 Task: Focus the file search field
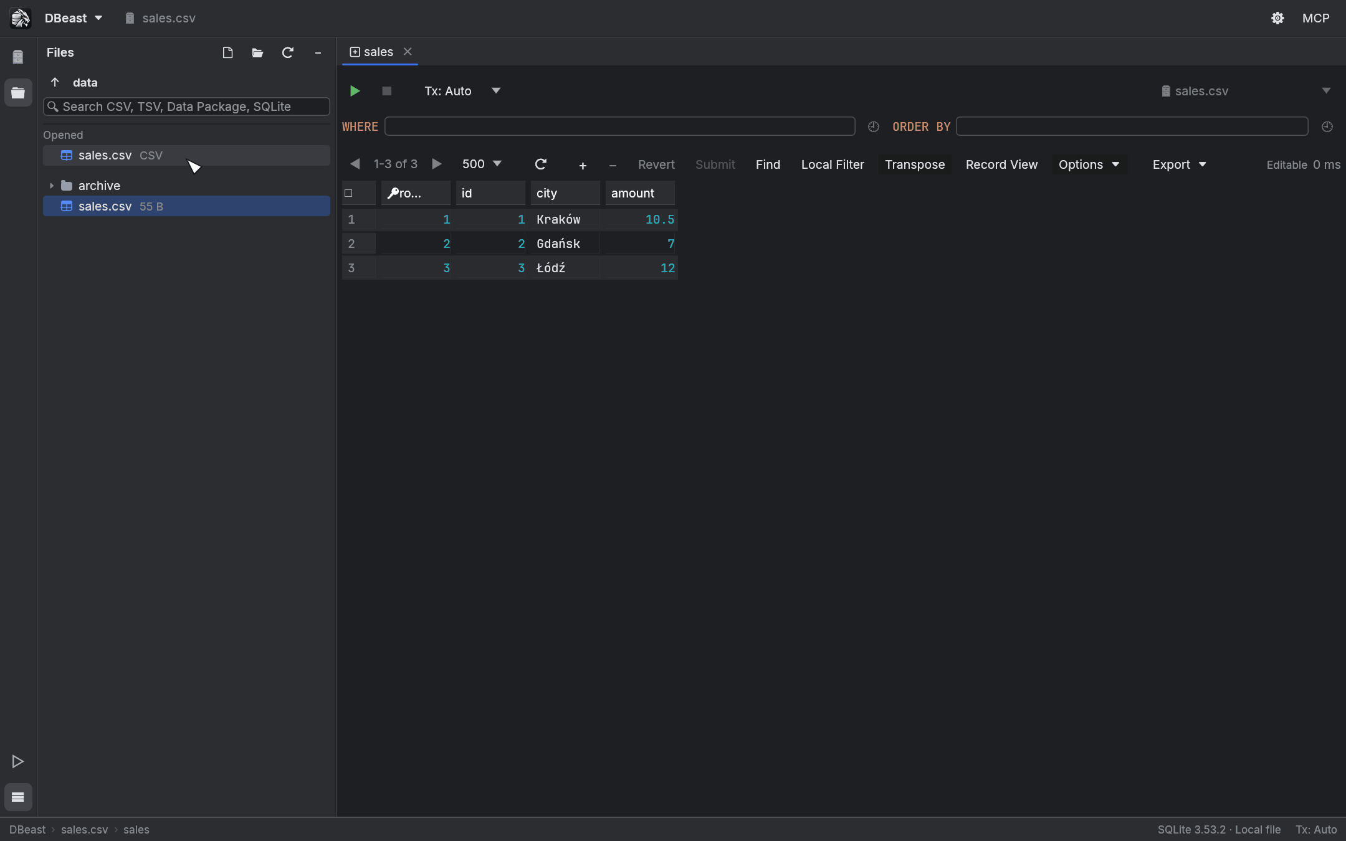coord(186,107)
